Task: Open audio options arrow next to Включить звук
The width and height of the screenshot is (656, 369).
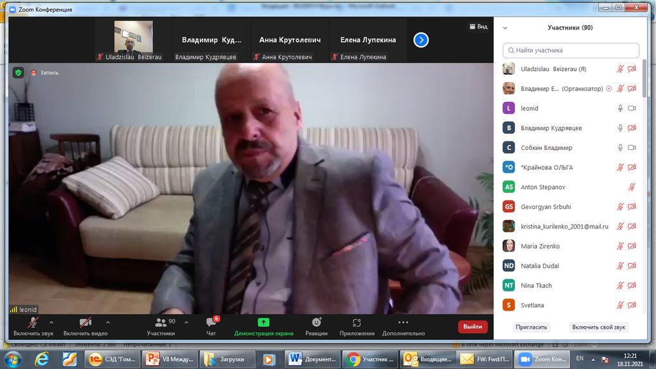Action: pyautogui.click(x=51, y=323)
